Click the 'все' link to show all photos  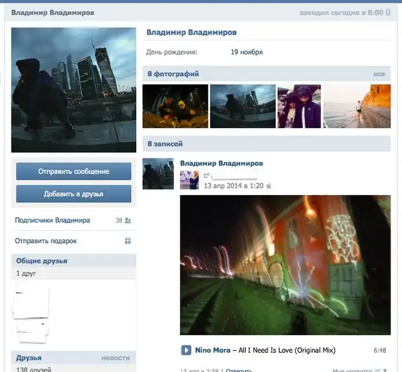[x=379, y=74]
